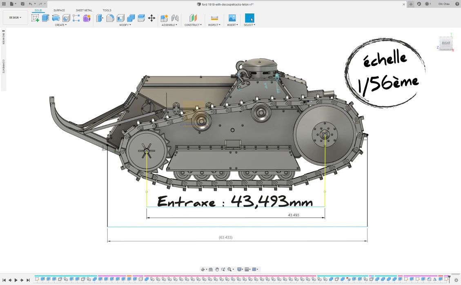Viewport: 461px width, 285px height.
Task: Select the Revolve tool icon
Action: click(56, 18)
